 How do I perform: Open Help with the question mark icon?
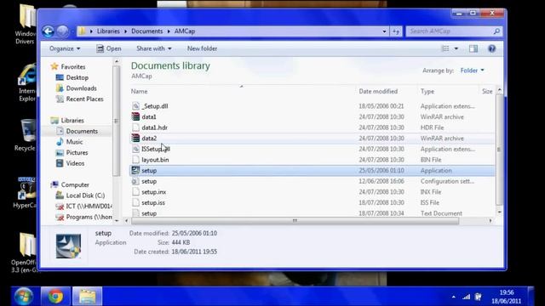point(491,48)
